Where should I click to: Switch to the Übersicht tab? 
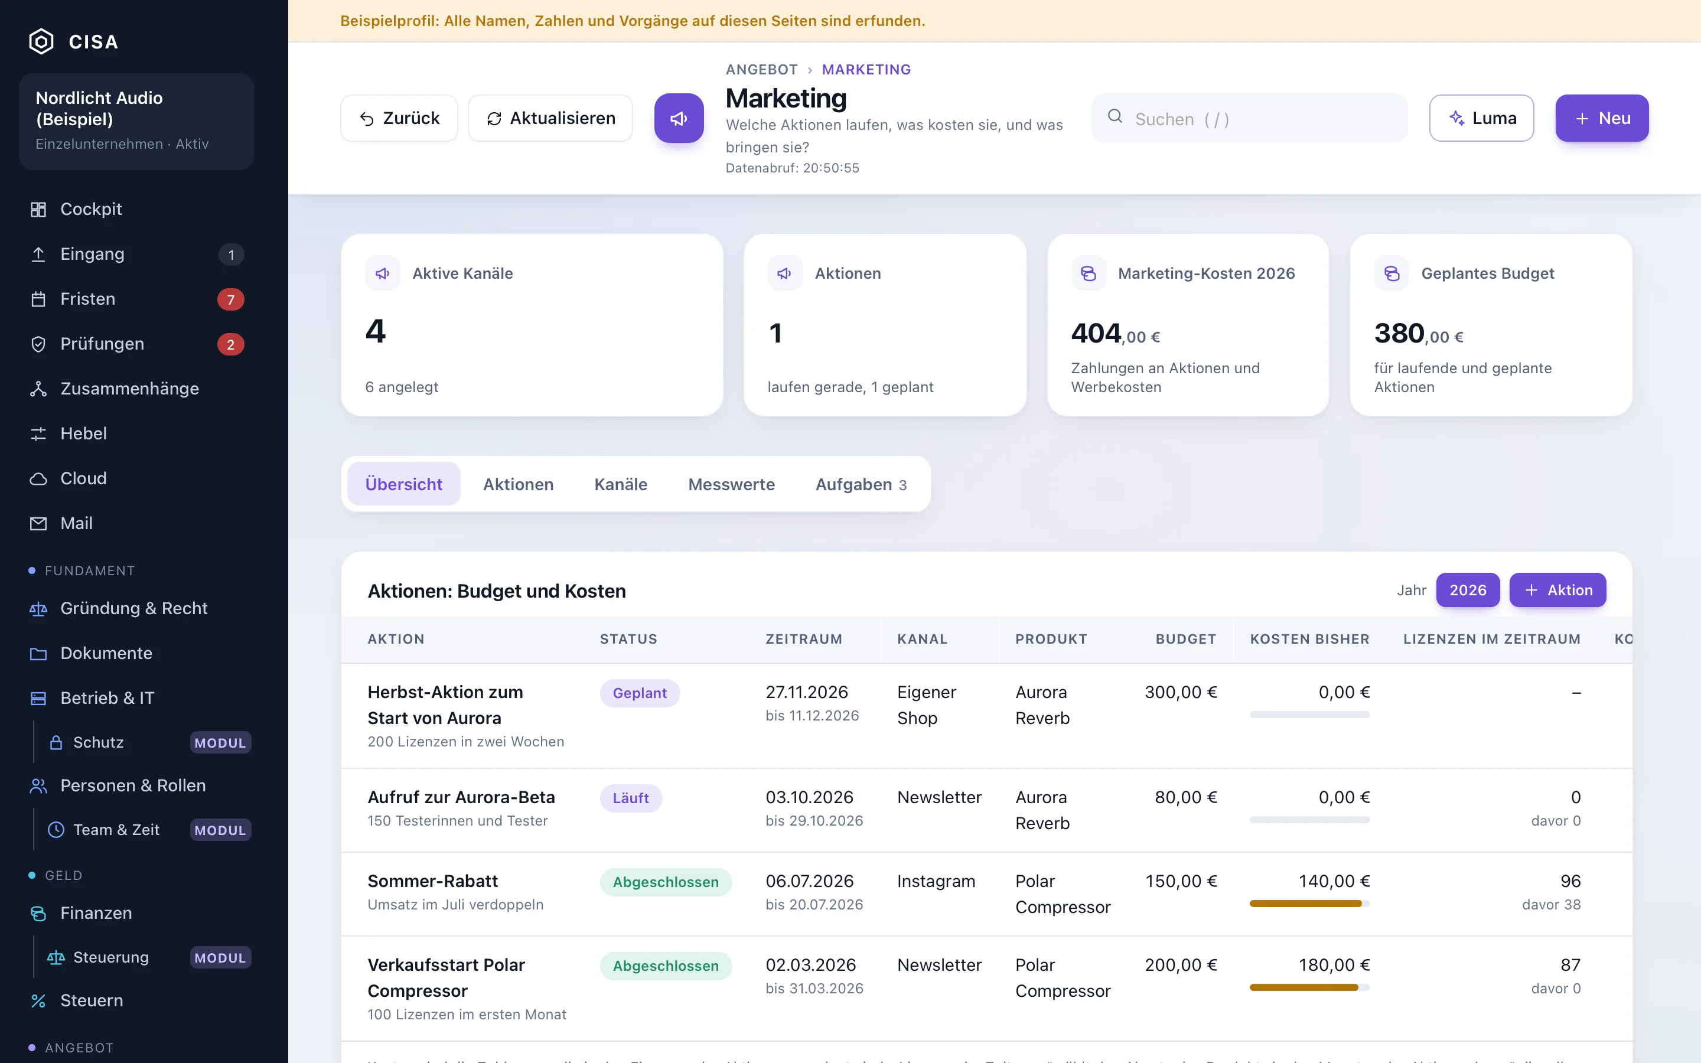tap(403, 484)
